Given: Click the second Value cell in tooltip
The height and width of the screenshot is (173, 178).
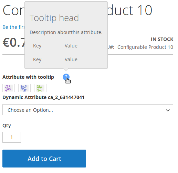Looking at the screenshot, I should (x=71, y=60).
